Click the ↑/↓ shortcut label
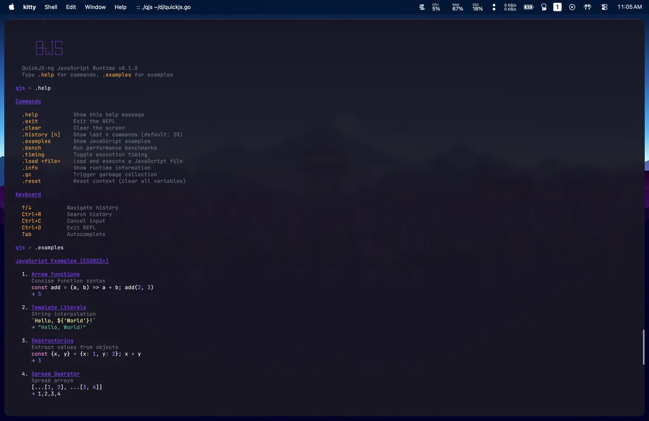Viewport: 649px width, 421px height. tap(27, 208)
